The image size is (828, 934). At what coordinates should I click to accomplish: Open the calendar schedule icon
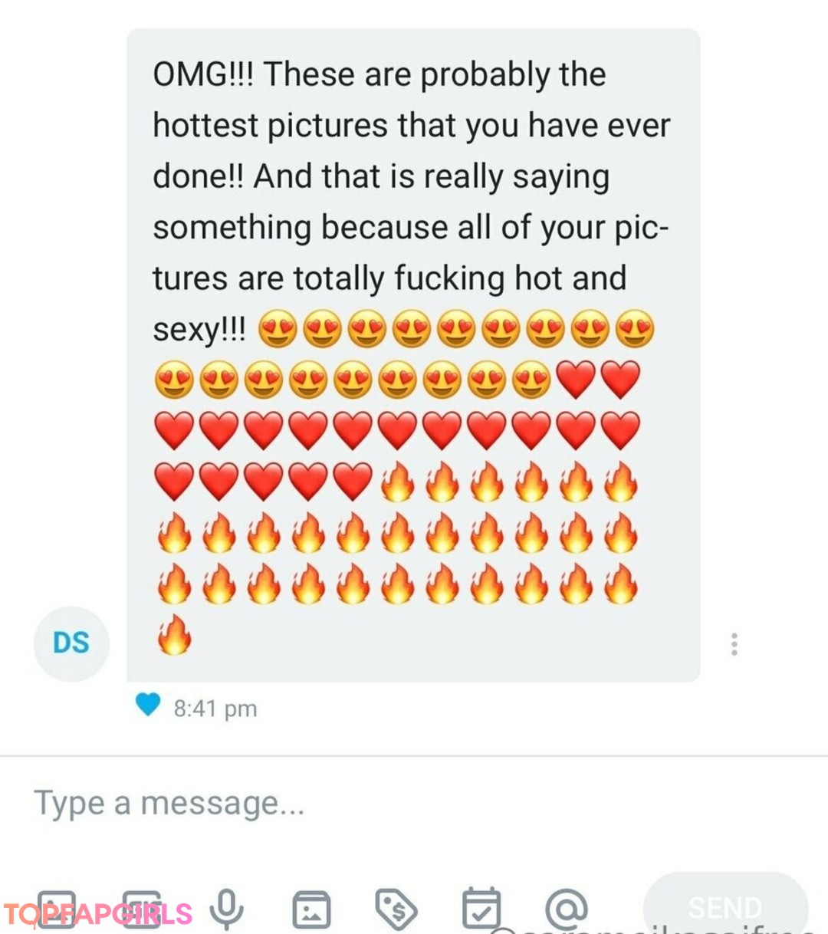coord(481,909)
